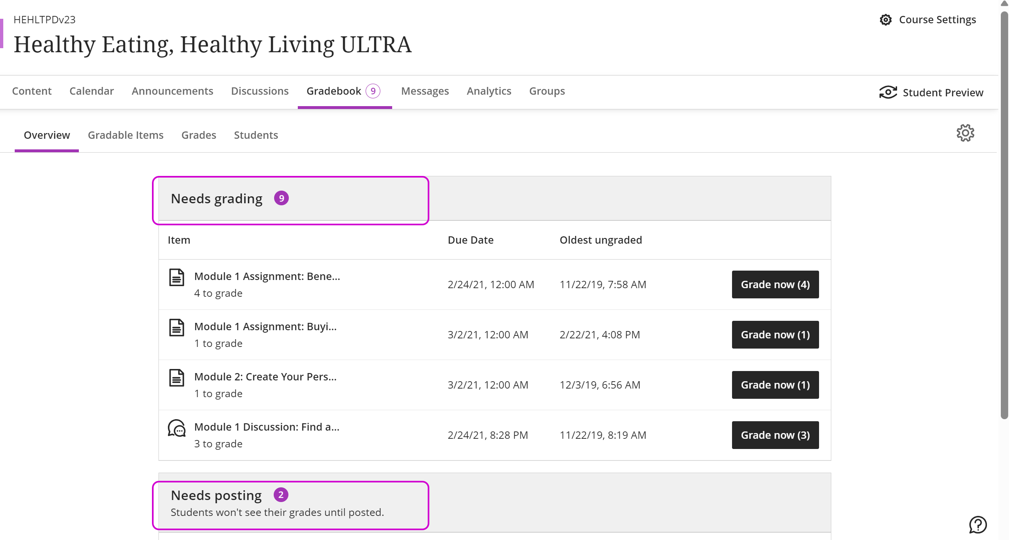Open Module 2: Create Your Pers... item link

click(265, 377)
